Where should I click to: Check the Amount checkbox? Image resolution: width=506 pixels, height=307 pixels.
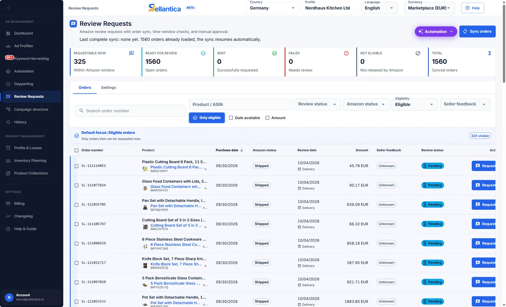click(267, 118)
